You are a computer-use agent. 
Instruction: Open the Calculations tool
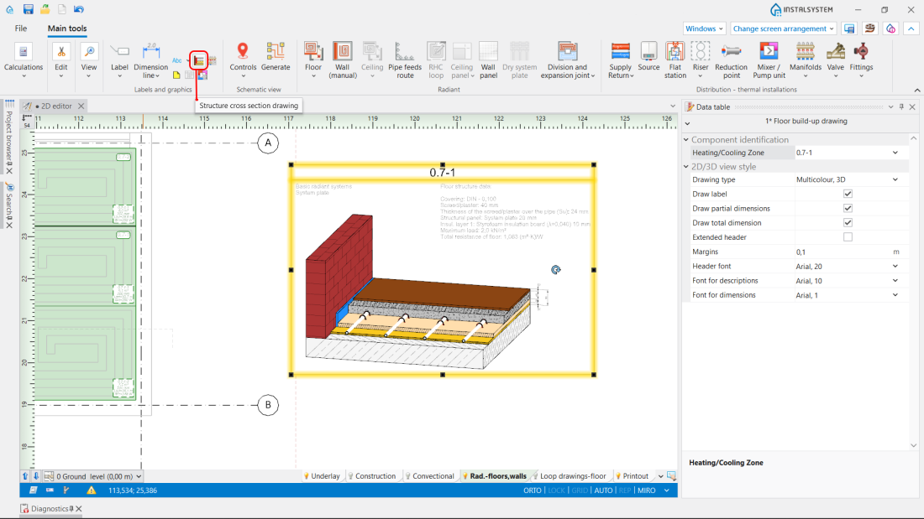[x=24, y=60]
